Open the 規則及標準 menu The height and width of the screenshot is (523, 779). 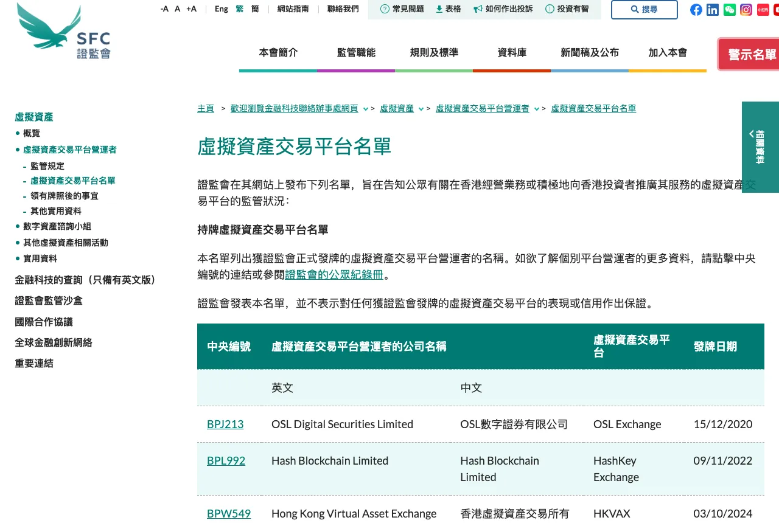[x=434, y=53]
